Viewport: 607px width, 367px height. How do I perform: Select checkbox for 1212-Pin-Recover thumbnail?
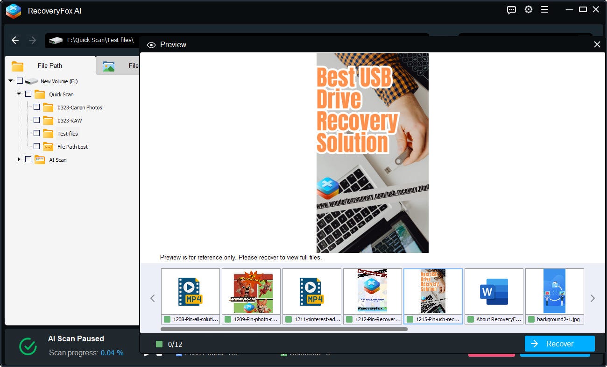click(349, 319)
